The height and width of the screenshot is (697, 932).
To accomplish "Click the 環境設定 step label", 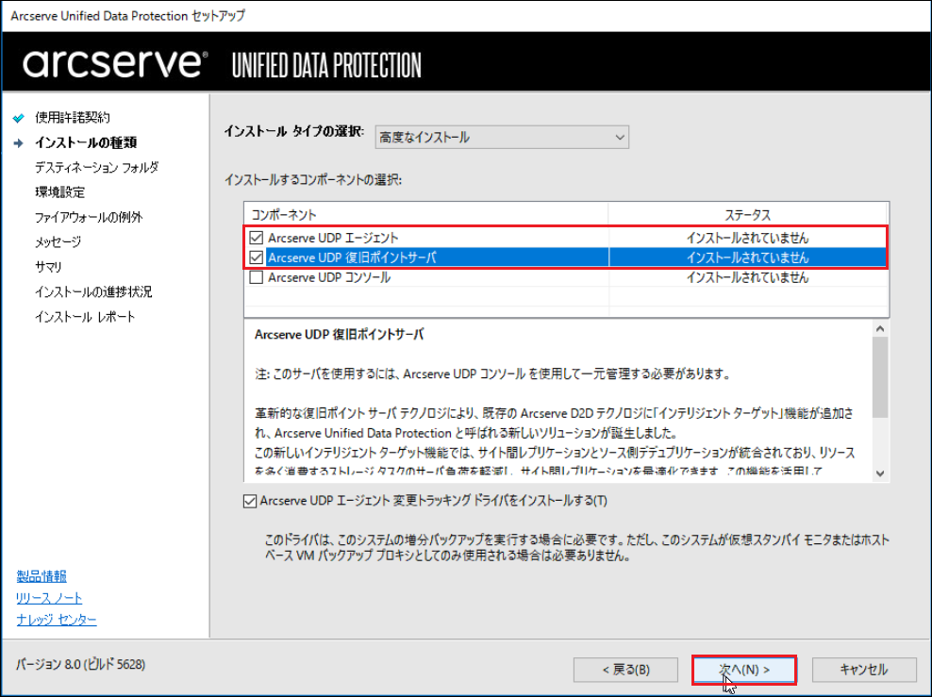I will [59, 191].
